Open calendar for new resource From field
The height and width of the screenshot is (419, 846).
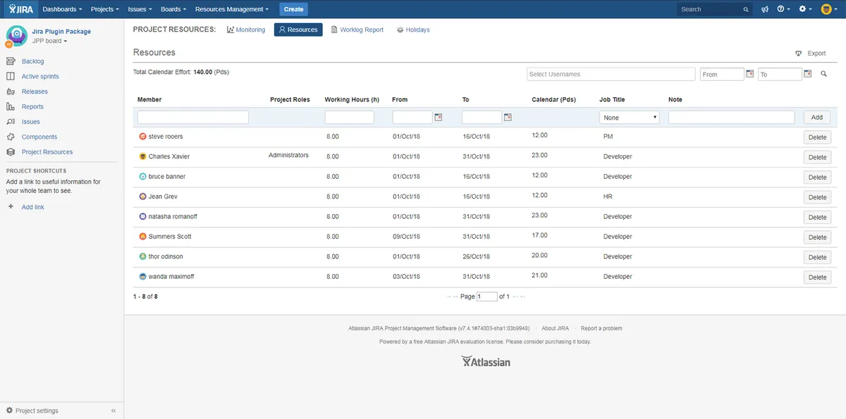pos(439,118)
